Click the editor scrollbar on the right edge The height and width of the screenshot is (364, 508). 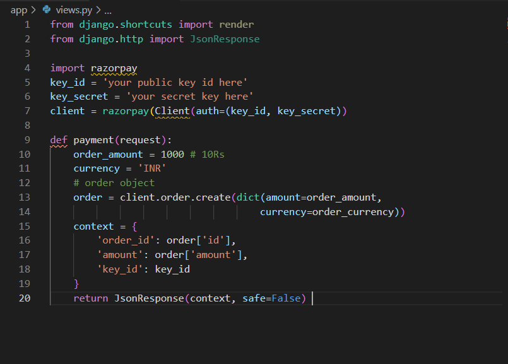coord(504,158)
